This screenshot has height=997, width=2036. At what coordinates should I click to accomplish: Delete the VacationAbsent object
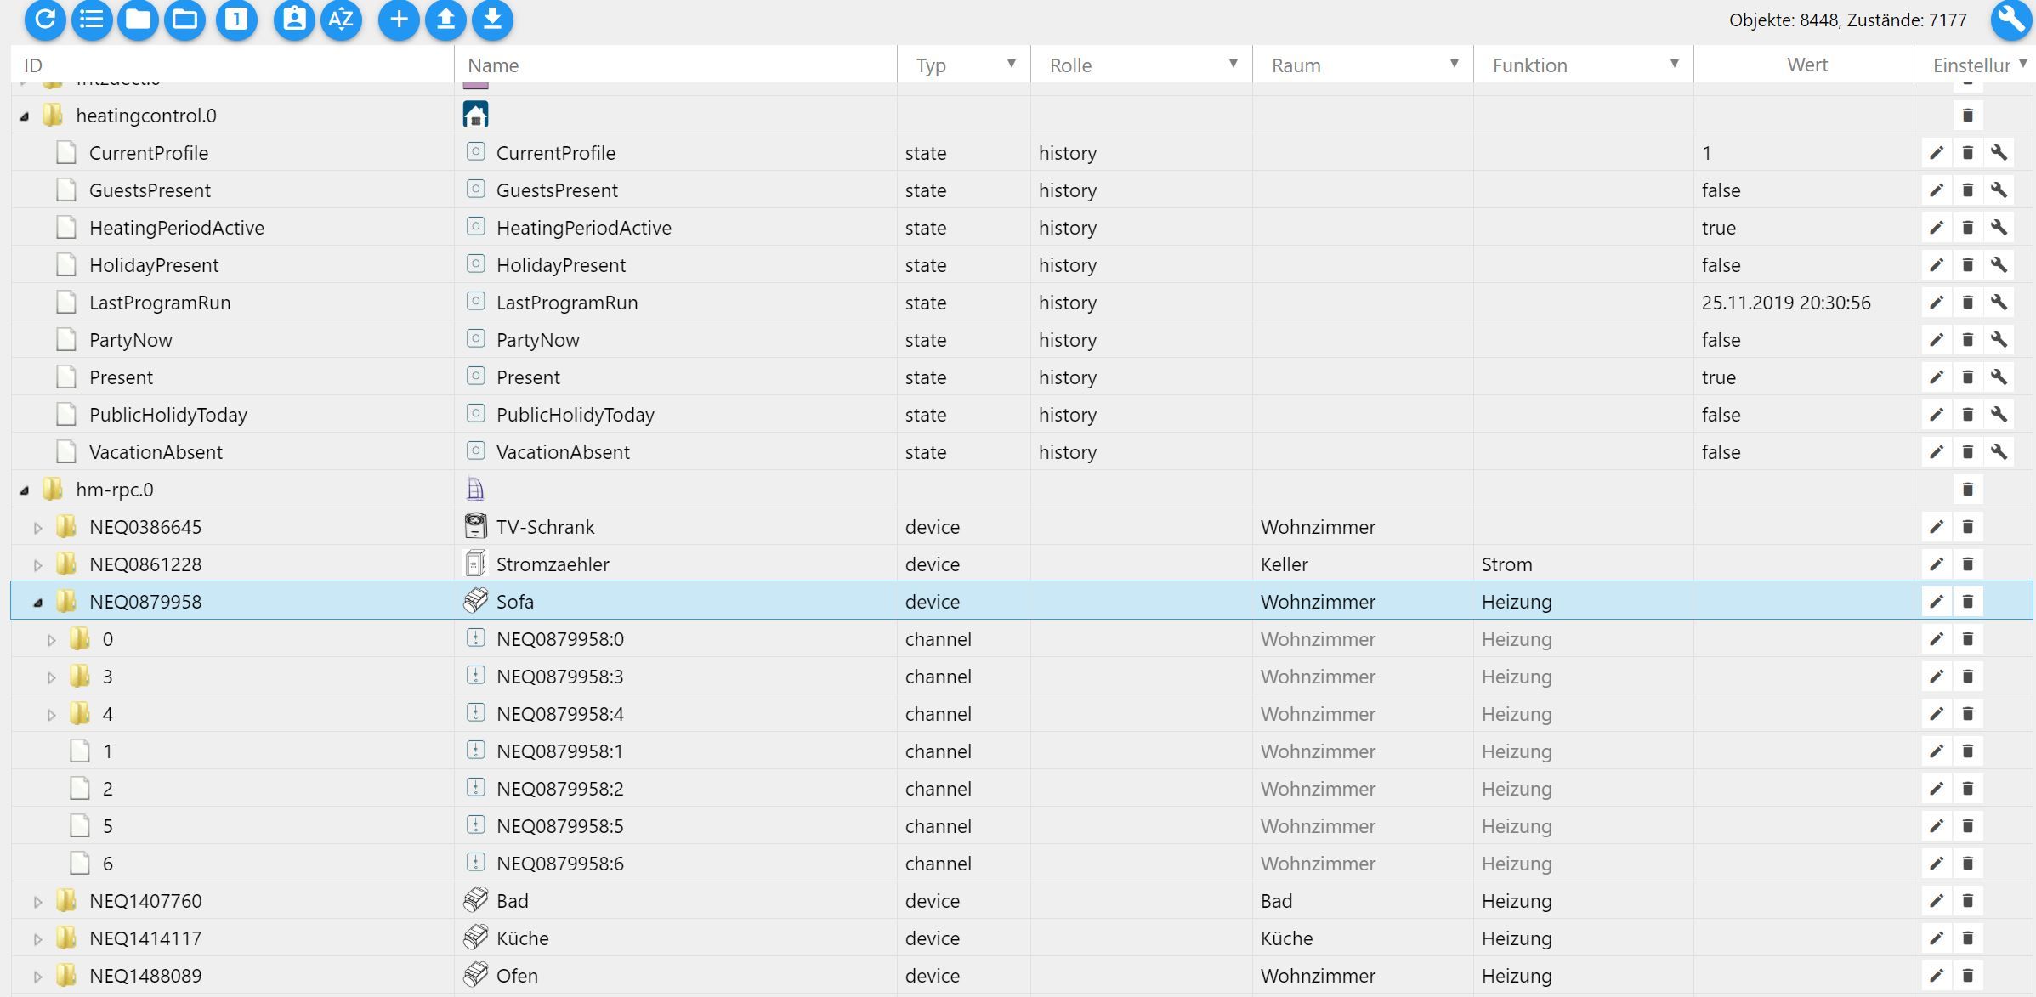(1967, 452)
